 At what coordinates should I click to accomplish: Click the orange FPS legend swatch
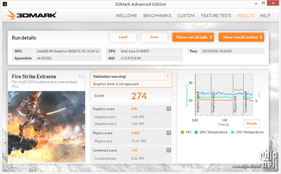182,132
